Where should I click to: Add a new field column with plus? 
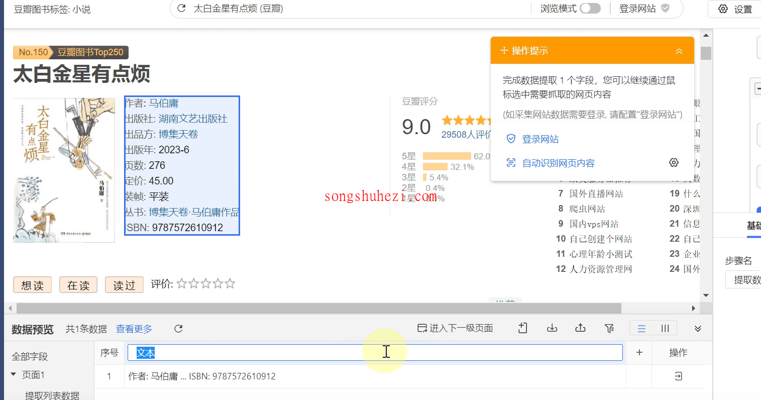[x=639, y=352]
